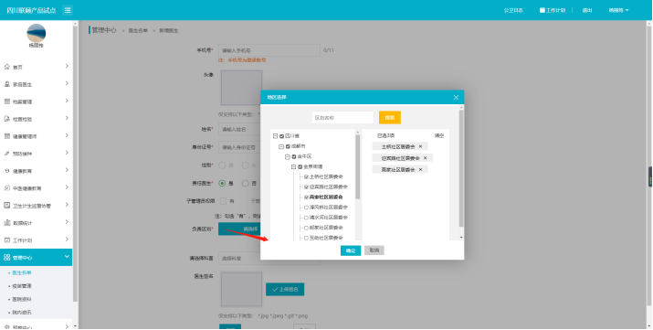653x330 pixels.
Task: Click the region dialog's outer scrollbar
Action: tap(461, 169)
